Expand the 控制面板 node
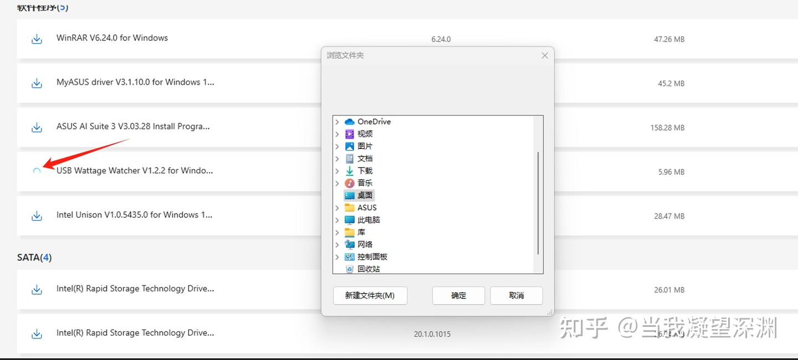This screenshot has width=798, height=360. pos(337,257)
